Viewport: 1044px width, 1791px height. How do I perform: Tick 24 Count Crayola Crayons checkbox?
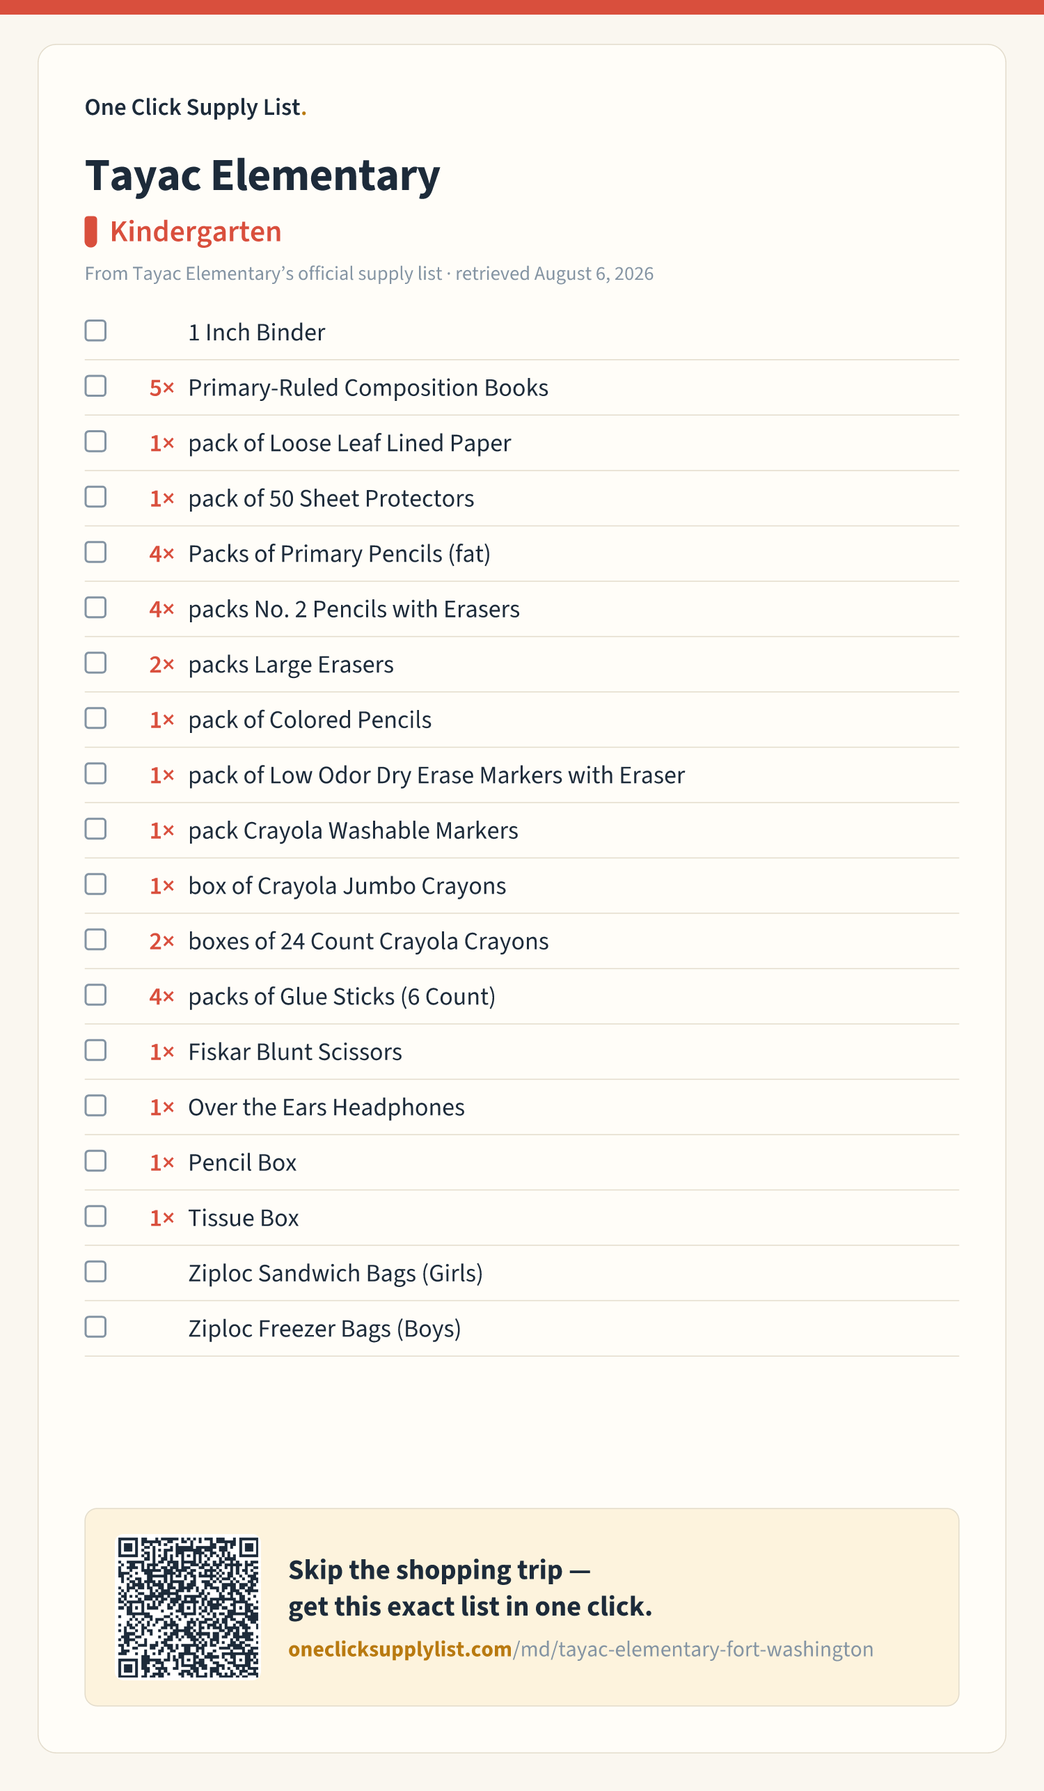pyautogui.click(x=95, y=940)
